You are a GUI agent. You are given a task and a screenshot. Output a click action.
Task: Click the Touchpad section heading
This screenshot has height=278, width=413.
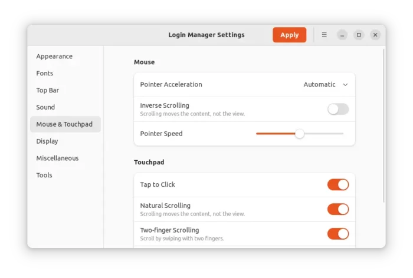click(149, 162)
